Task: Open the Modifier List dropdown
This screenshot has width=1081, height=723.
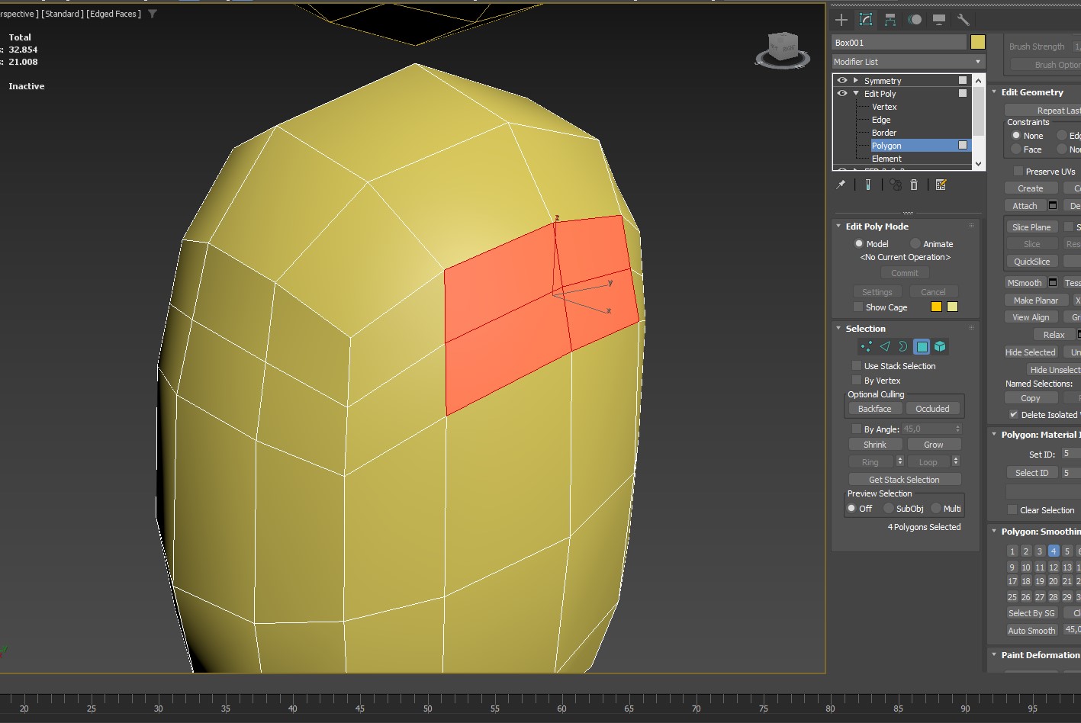Action: pos(908,62)
